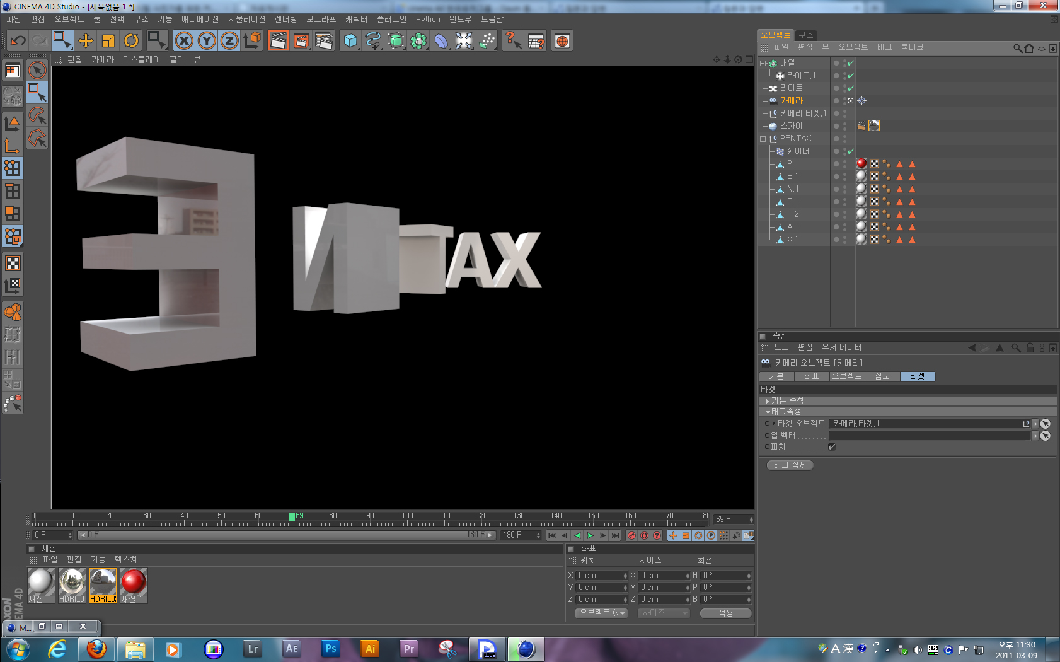Click the green frame 69 timeline marker
This screenshot has height=662, width=1060.
292,516
